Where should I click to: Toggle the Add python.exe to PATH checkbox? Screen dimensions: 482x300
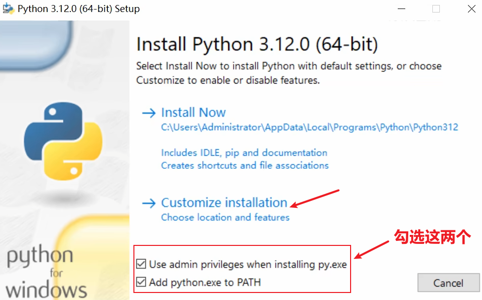(141, 282)
